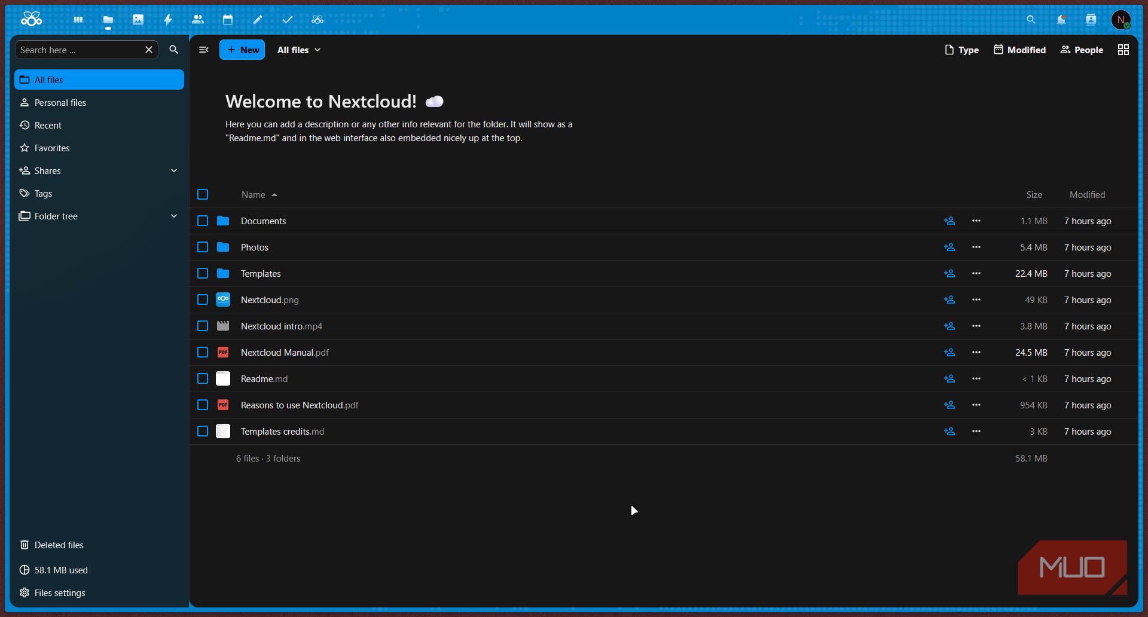Open the Activity lightning icon
1148x617 pixels.
(x=168, y=20)
